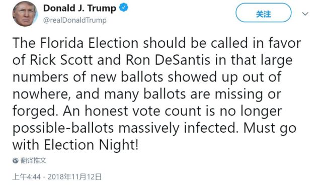
Task: Click the globe icon beside 翻译推文
Action: point(16,160)
